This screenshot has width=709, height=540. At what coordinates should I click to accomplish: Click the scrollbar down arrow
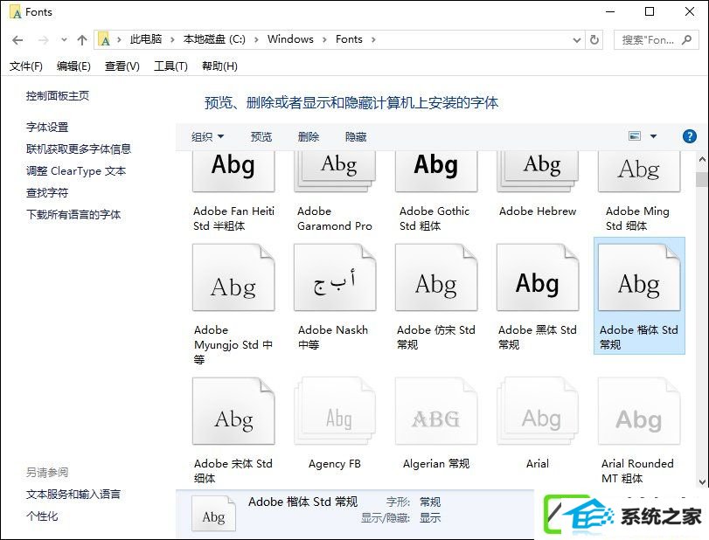(x=702, y=482)
